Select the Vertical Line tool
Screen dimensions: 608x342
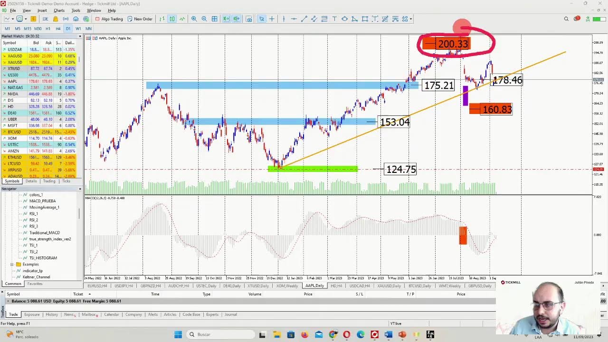pyautogui.click(x=284, y=19)
